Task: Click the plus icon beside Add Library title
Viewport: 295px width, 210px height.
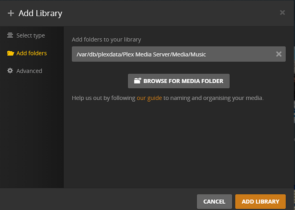Action: tap(11, 13)
